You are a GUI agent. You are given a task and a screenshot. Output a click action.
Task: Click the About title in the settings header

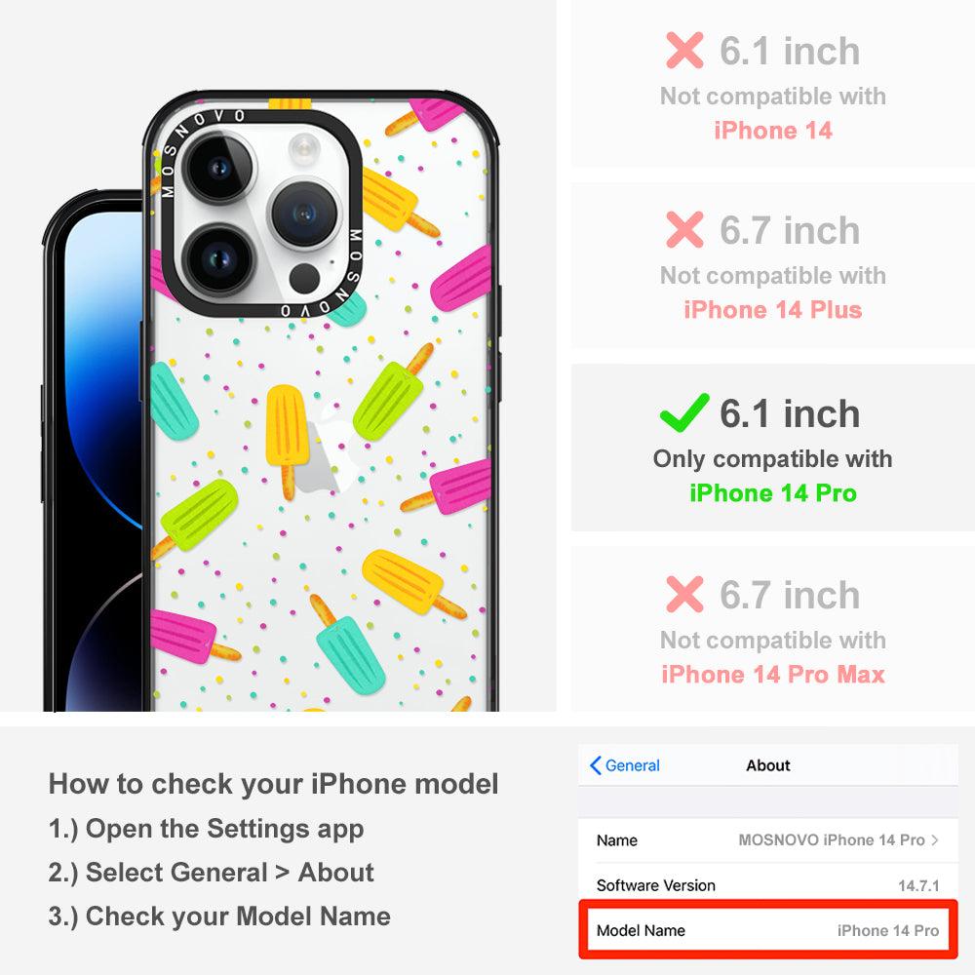coord(768,765)
